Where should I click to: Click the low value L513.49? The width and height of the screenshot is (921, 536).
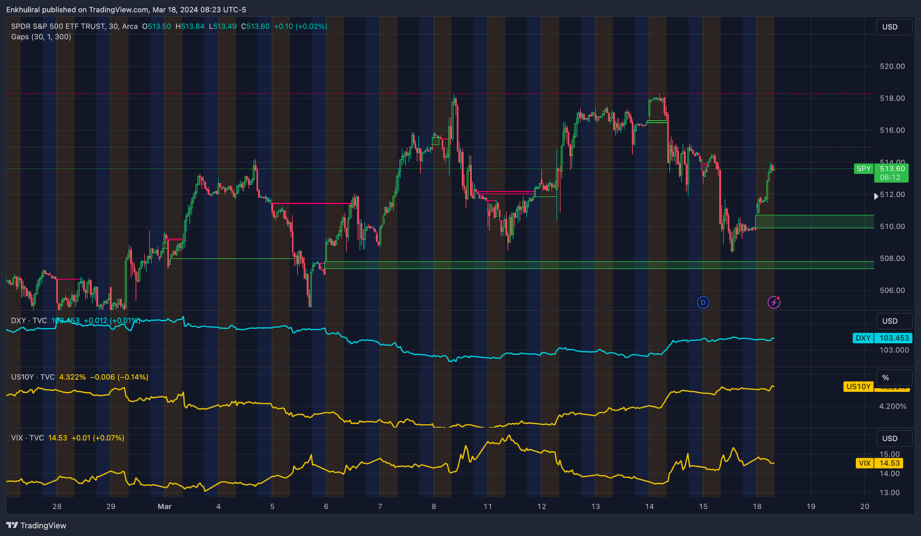pyautogui.click(x=223, y=27)
